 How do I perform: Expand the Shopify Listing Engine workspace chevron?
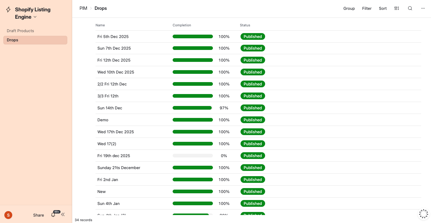(35, 17)
